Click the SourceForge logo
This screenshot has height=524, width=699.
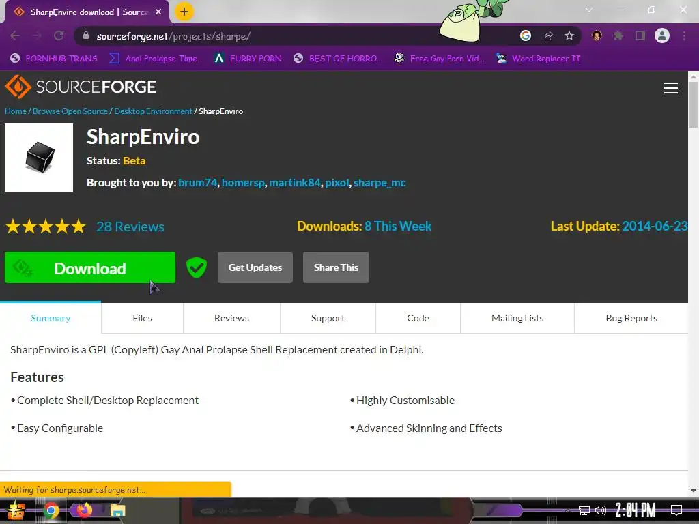click(81, 87)
